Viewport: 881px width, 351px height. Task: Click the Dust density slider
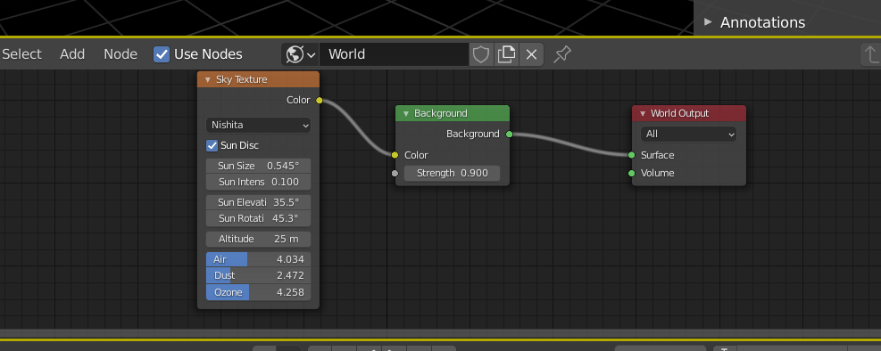(x=259, y=276)
